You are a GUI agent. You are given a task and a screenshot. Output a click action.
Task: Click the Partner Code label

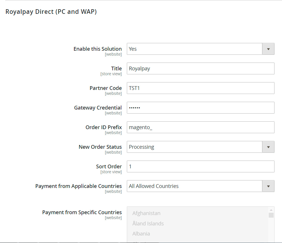(x=106, y=88)
